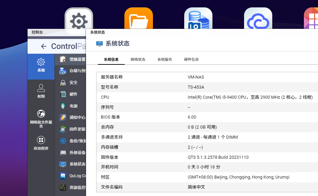The height and width of the screenshot is (196, 318).
Task: Select the uptime value 0 天 0 小时 18 分
Action: 204,167
